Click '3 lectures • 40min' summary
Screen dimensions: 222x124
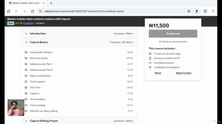point(123,121)
